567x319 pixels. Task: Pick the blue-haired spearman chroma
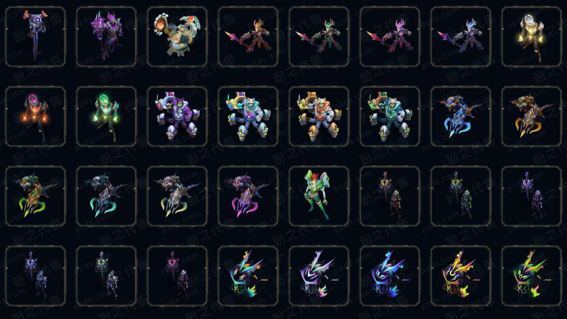(461, 37)
